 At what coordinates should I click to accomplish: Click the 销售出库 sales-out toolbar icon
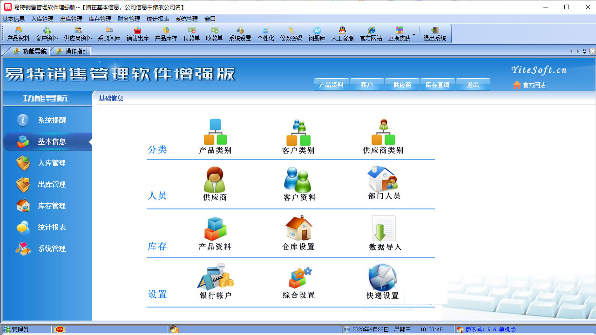[136, 33]
